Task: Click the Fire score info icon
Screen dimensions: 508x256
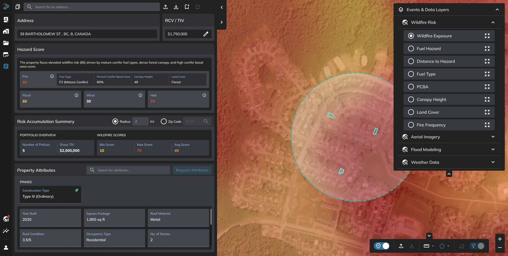Action: pos(52,76)
